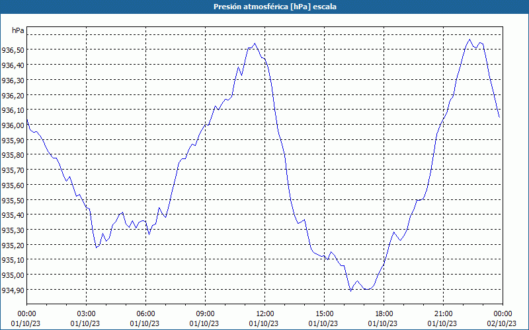
Task: Select the 'hPa' unit label
Action: point(18,30)
